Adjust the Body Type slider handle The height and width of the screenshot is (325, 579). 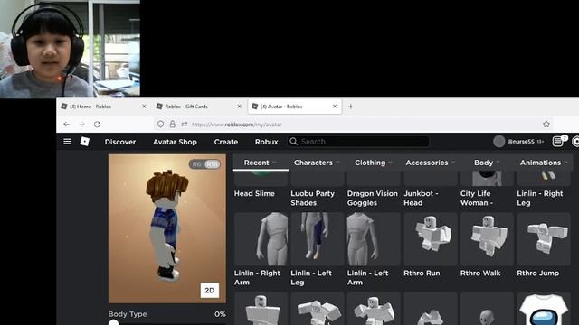tap(113, 323)
